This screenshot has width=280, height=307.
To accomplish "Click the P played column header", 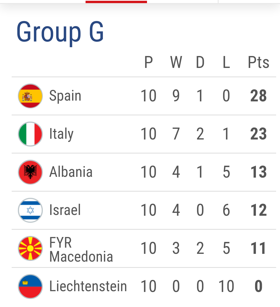I will tap(149, 62).
